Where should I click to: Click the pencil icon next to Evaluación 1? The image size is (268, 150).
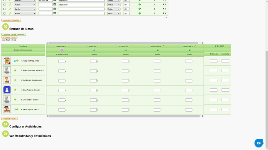(x=67, y=46)
